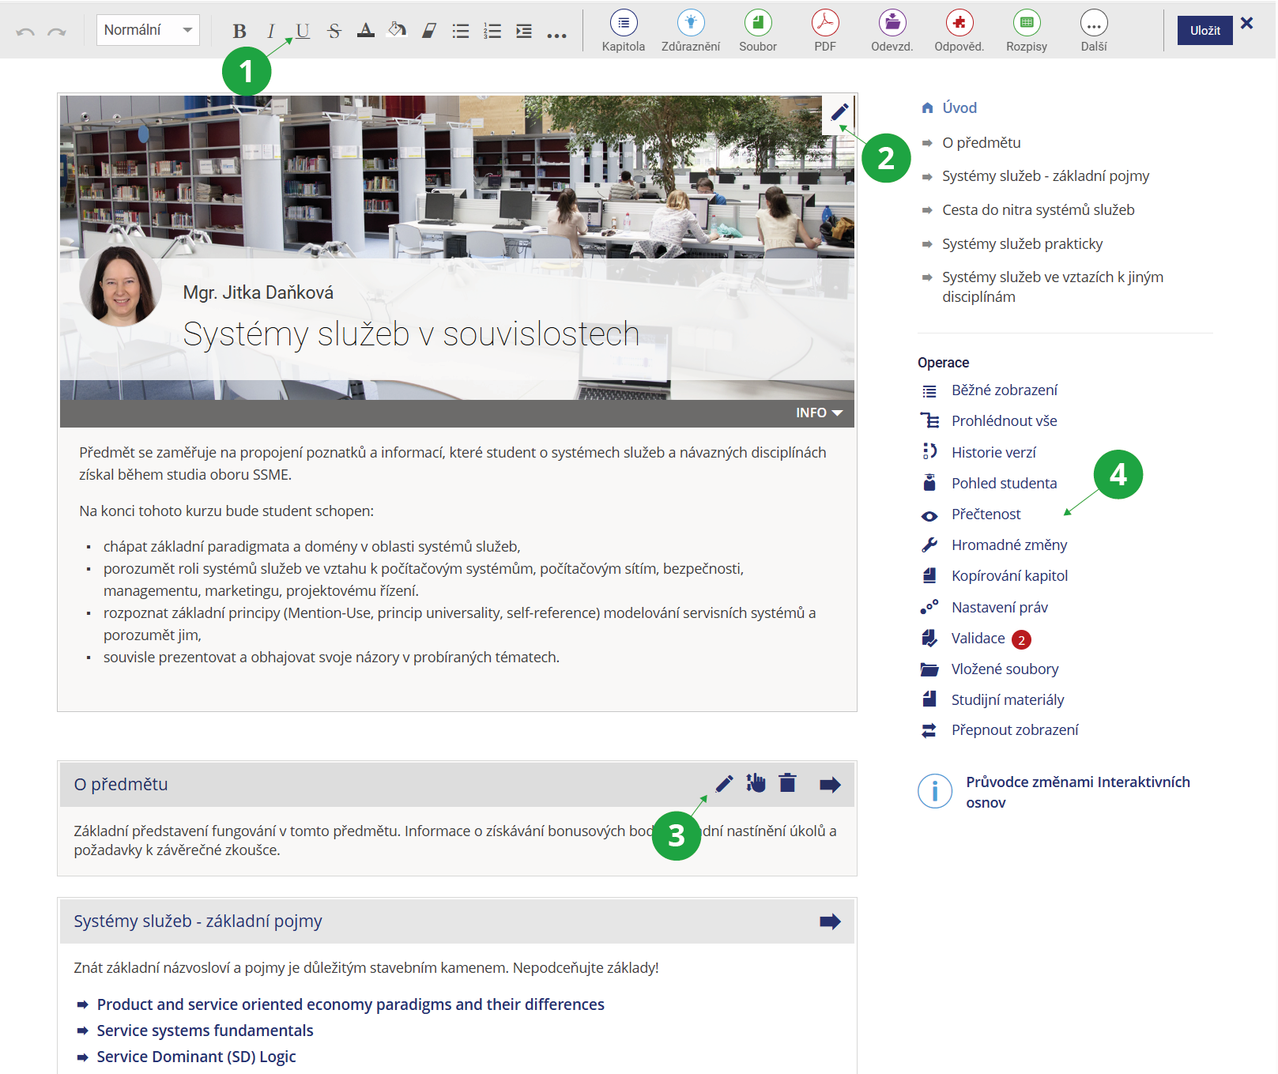Open Service systems fundamentals link
The width and height of the screenshot is (1278, 1074).
pos(205,1031)
